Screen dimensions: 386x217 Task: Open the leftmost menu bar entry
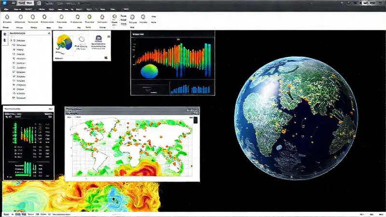[6, 9]
